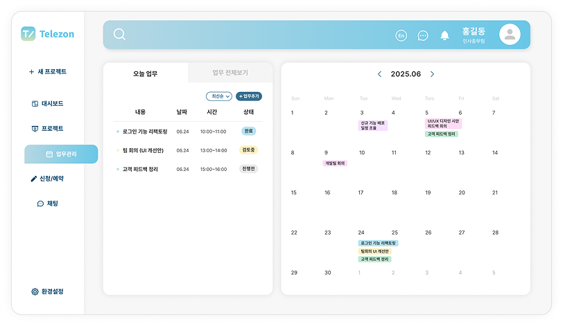Select the 오늘 업무 tab
Screen dimensions: 563x326
tap(145, 73)
